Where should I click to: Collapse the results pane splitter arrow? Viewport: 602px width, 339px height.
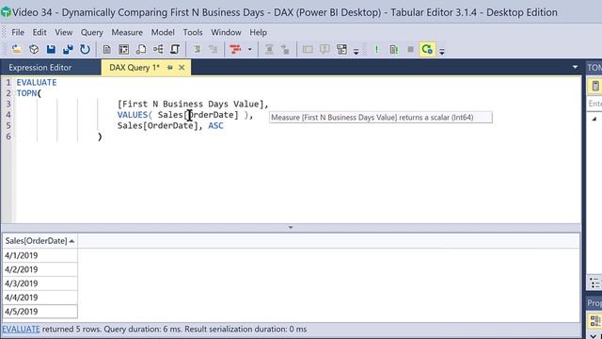coord(291,228)
